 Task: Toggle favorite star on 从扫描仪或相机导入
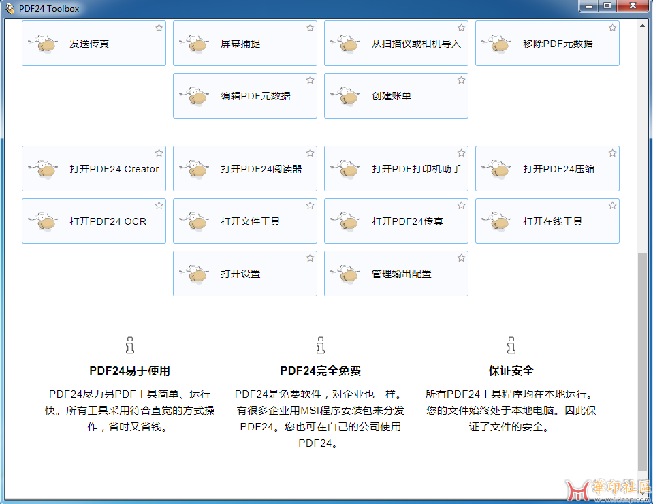[462, 28]
